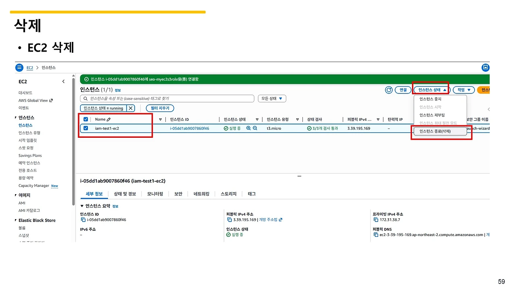Click the sidebar vertical scrollbar

(73, 141)
